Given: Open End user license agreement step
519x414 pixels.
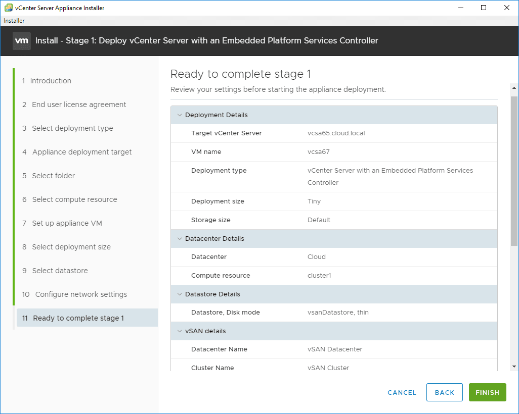Looking at the screenshot, I should pos(79,105).
